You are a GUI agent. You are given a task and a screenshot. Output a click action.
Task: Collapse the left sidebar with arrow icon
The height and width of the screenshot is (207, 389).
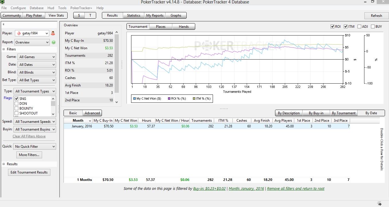[3, 24]
